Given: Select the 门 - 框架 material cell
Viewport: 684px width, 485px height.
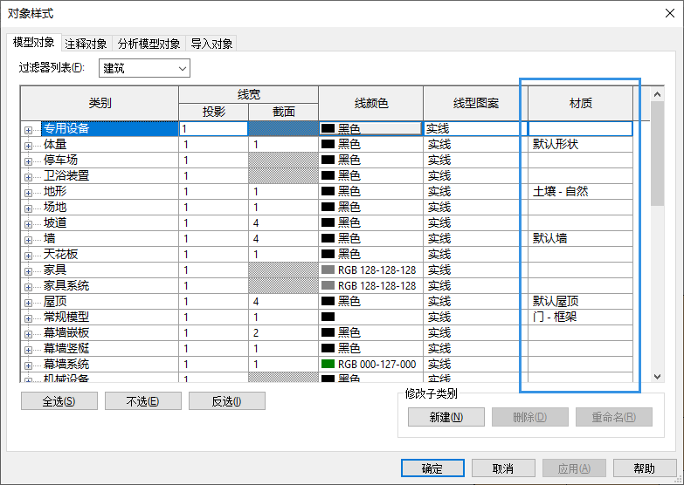Looking at the screenshot, I should [580, 317].
